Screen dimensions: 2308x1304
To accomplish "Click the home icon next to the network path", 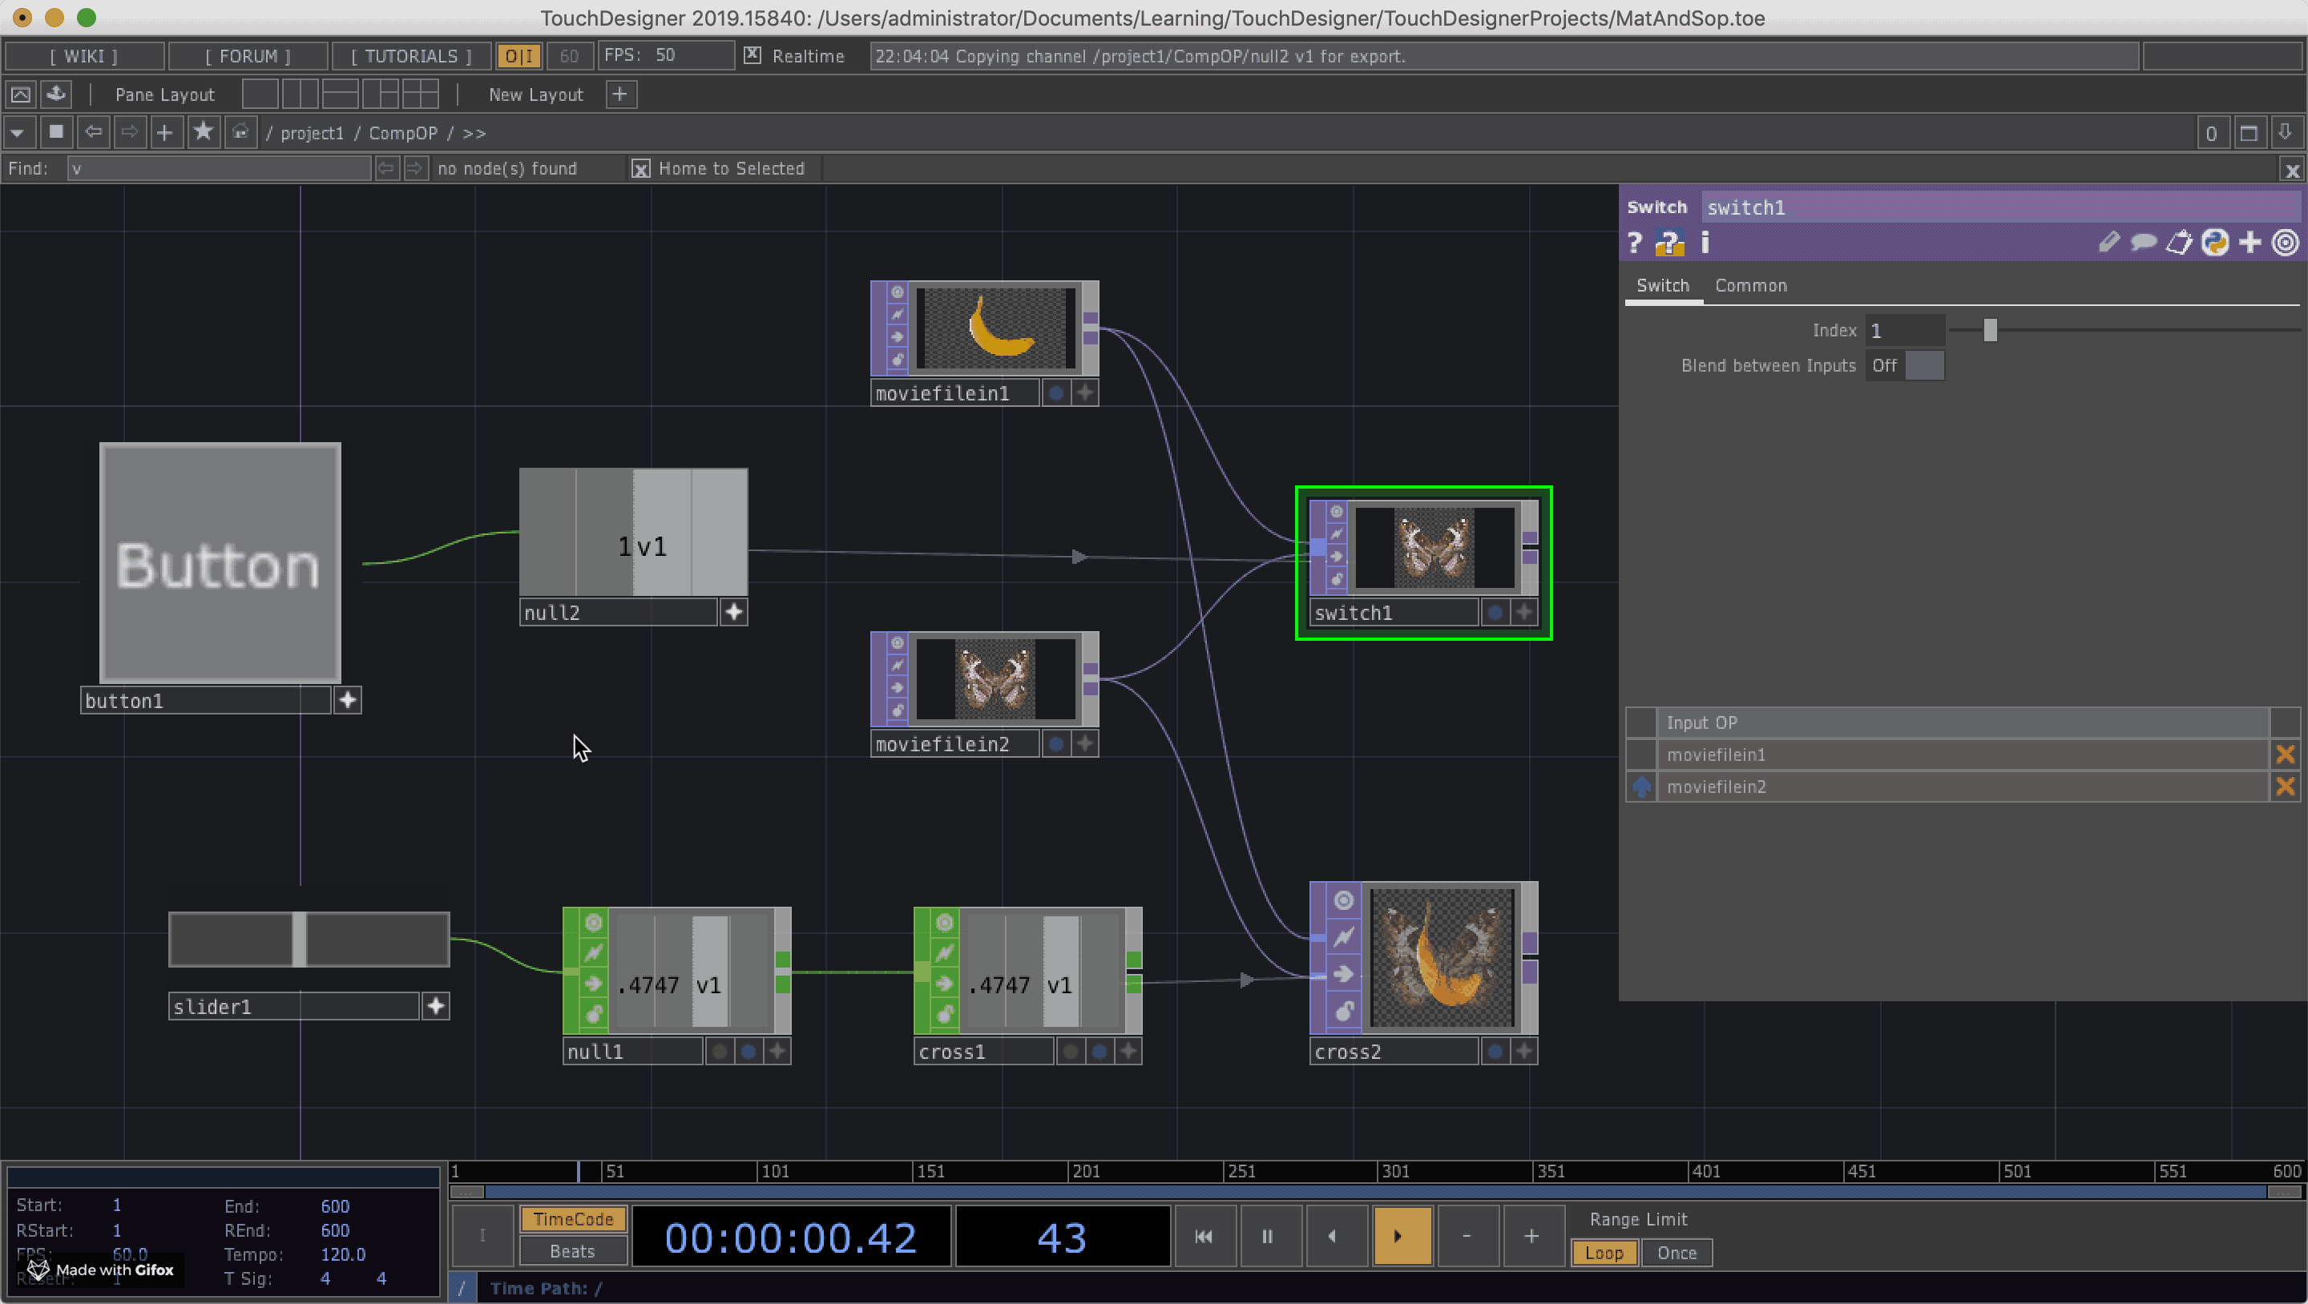I will coord(240,131).
